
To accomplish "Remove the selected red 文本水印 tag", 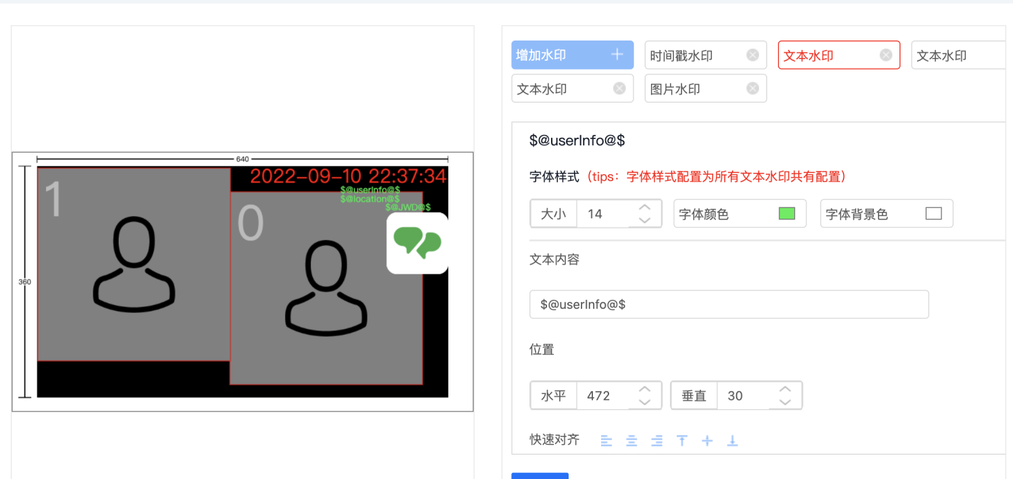I will tap(886, 55).
